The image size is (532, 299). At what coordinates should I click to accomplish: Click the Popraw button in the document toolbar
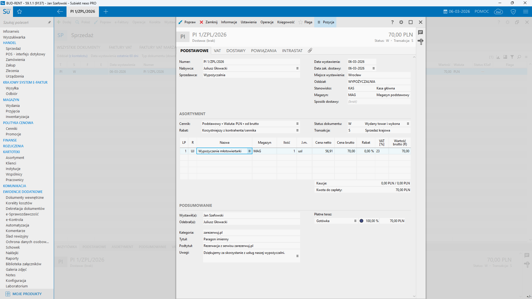(x=187, y=22)
